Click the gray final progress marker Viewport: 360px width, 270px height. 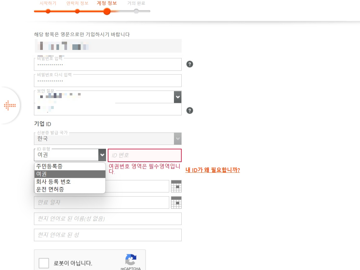point(136,11)
